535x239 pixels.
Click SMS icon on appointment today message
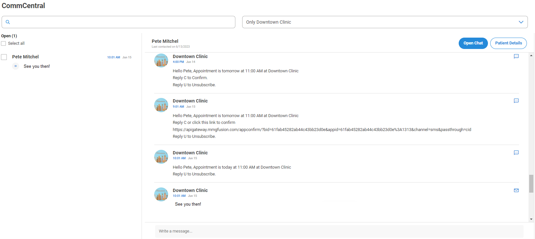(x=516, y=153)
